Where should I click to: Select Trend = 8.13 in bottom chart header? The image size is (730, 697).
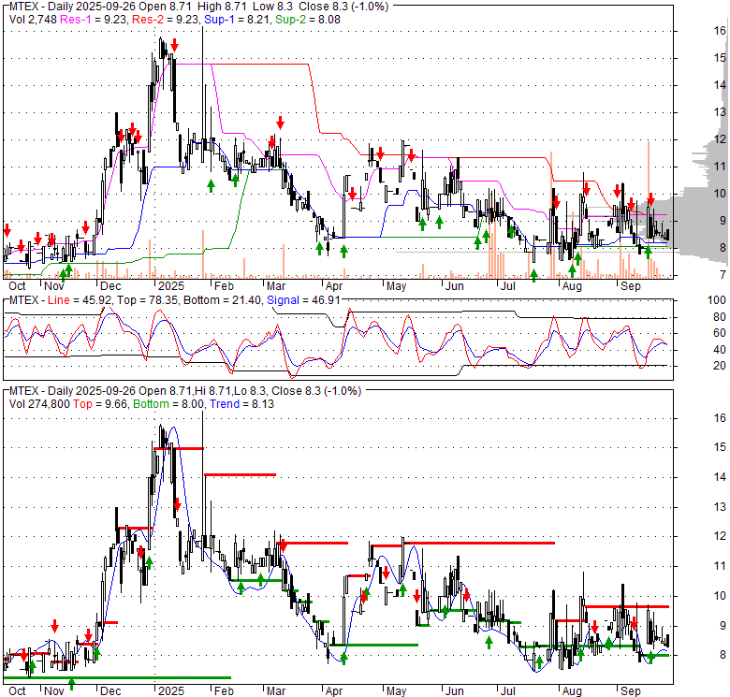241,404
